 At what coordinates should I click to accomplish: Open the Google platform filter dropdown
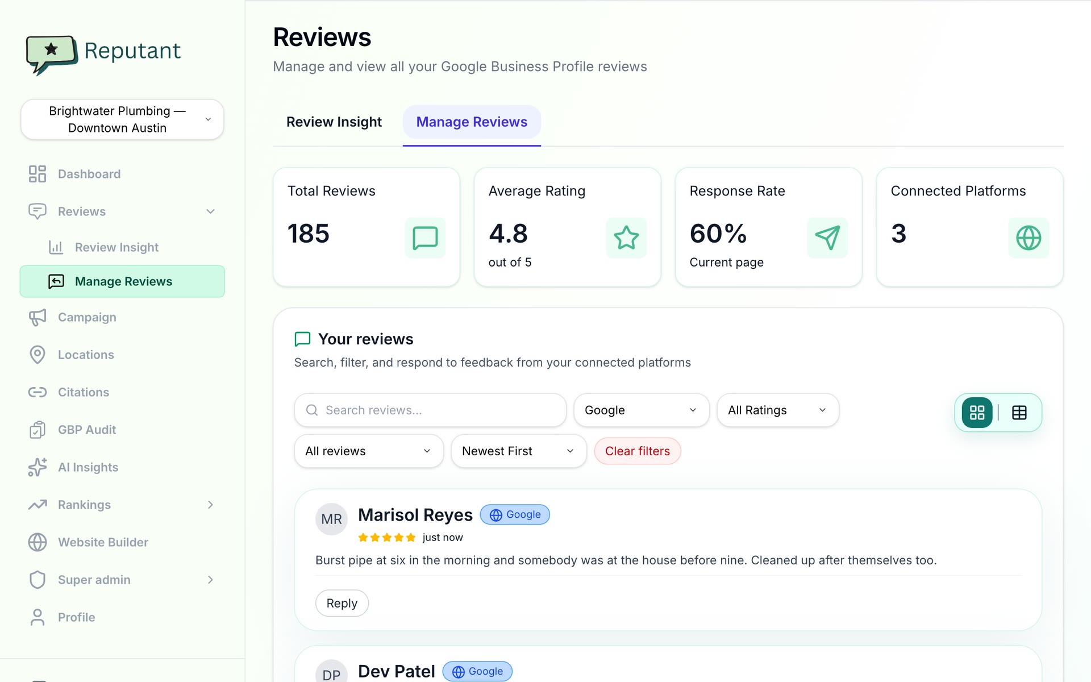pyautogui.click(x=642, y=410)
